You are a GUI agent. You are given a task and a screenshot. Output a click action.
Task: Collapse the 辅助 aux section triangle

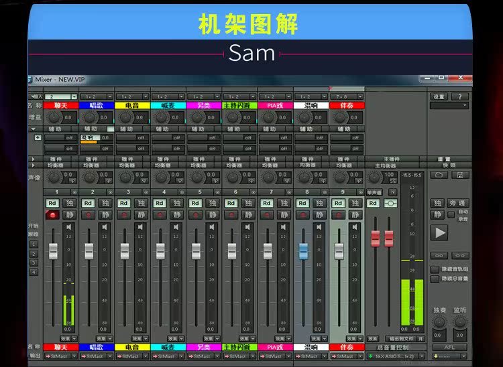33,129
